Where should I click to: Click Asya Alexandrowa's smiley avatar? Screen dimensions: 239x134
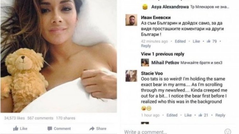click(145, 7)
